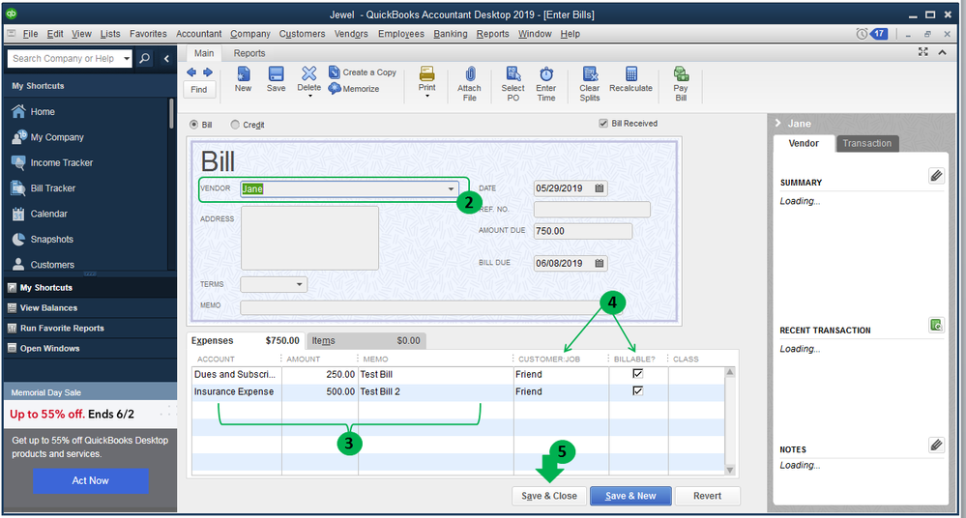Click Save & Close button
Viewport: 966px width, 518px height.
549,496
